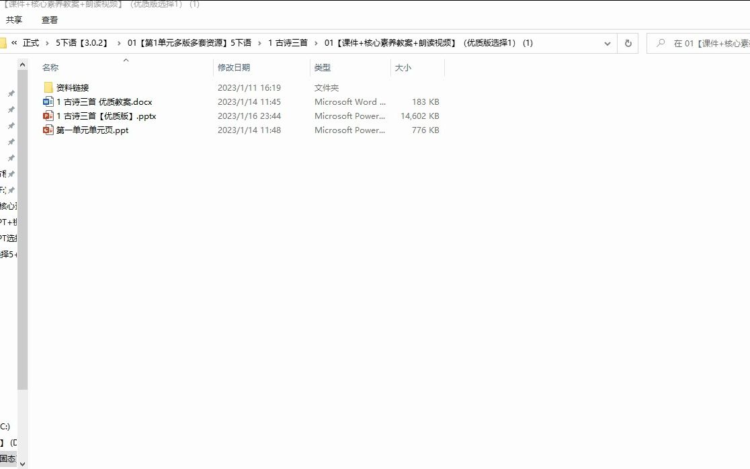
Task: Click the refresh icon in the address bar
Action: 628,42
